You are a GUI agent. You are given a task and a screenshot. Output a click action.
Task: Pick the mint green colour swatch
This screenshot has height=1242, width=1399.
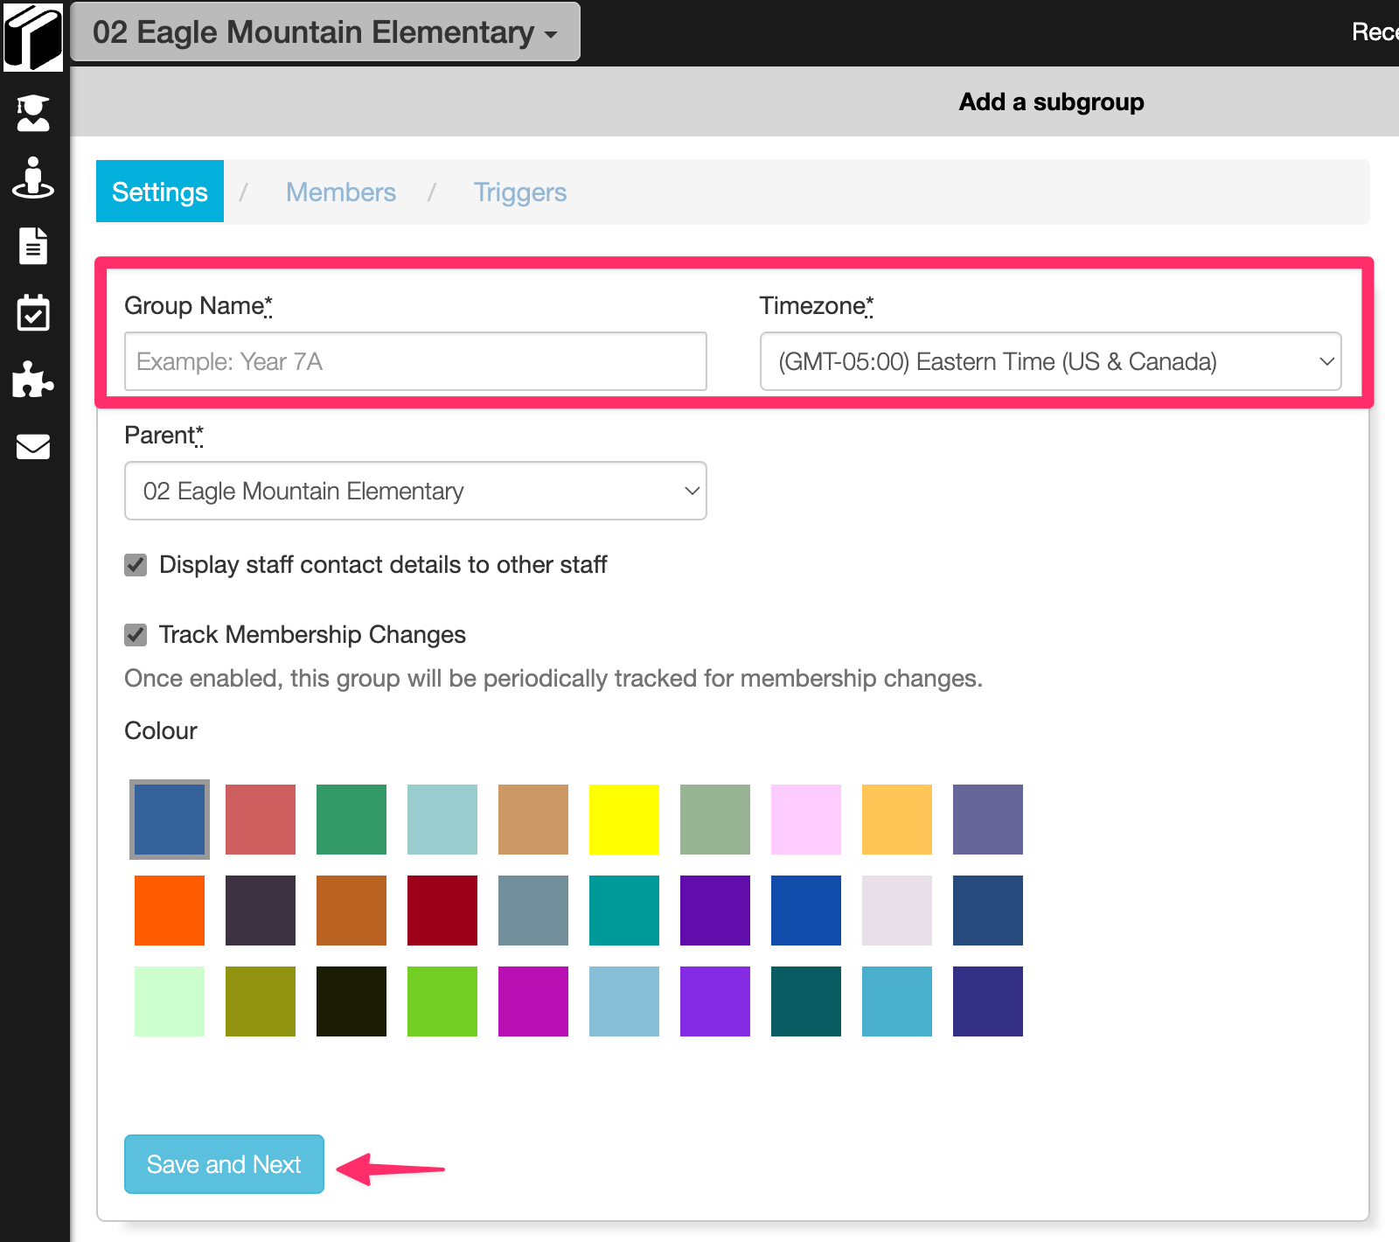(x=170, y=1001)
